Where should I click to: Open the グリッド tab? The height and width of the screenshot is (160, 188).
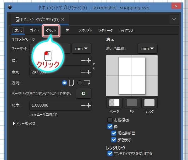[x=51, y=31]
